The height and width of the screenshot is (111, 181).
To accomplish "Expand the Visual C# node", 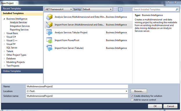I will click(x=4, y=37).
